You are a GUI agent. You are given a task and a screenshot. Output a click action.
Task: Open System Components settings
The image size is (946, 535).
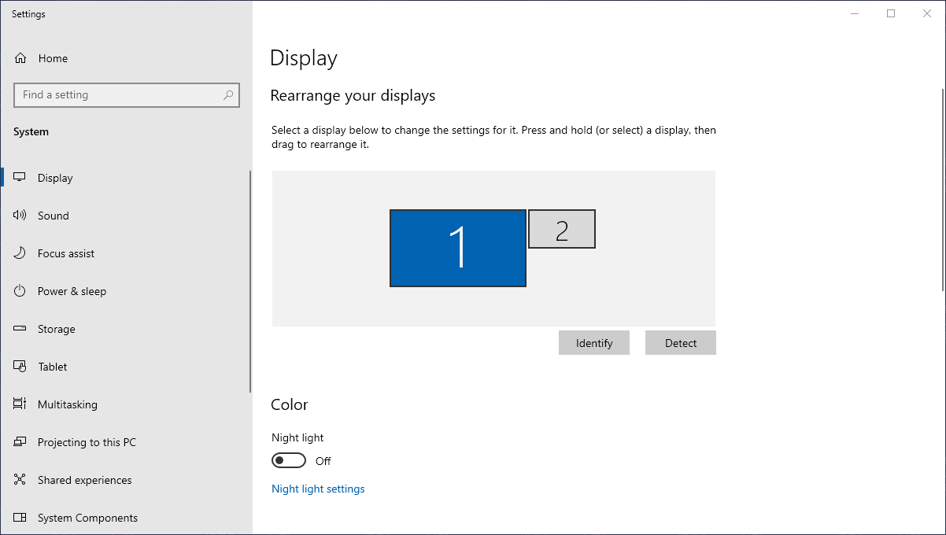pos(87,518)
